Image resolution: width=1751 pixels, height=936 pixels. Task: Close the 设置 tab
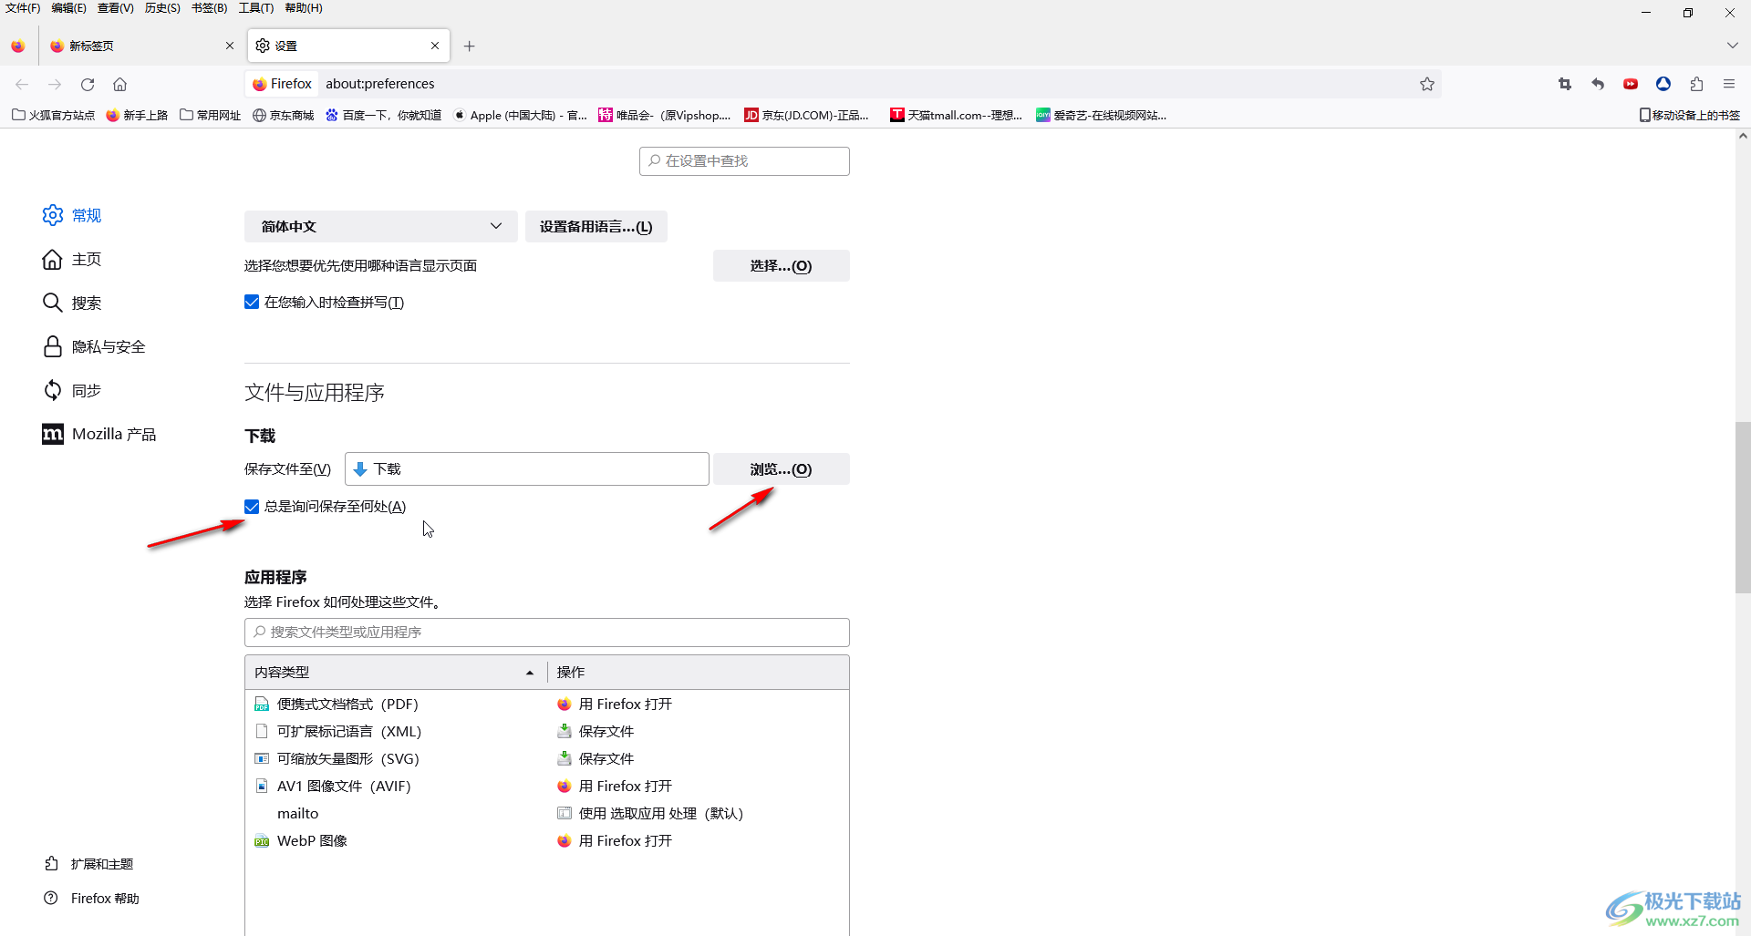click(x=435, y=46)
